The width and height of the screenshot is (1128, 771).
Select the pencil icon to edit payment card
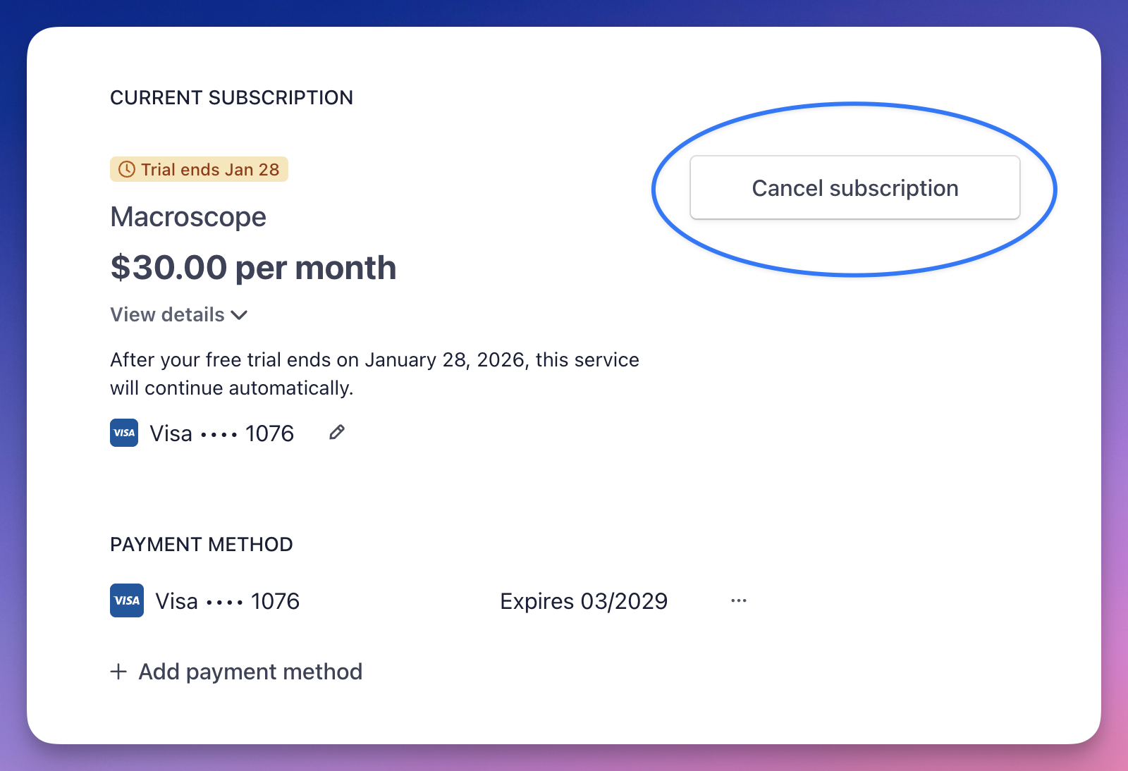336,432
